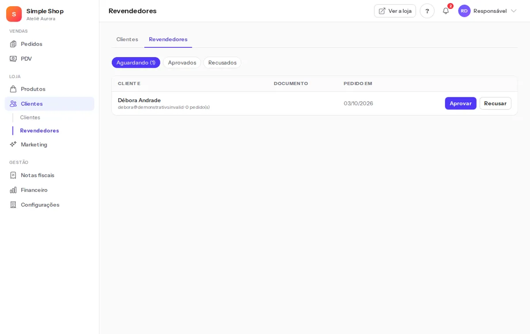The image size is (530, 334).
Task: Click customer name Débora Andrade
Action: (139, 100)
